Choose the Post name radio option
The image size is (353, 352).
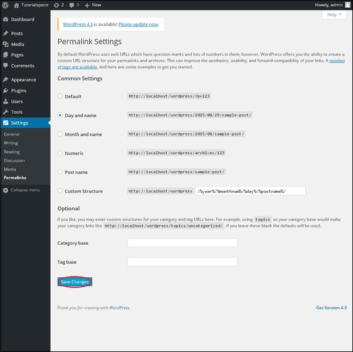pyautogui.click(x=60, y=172)
